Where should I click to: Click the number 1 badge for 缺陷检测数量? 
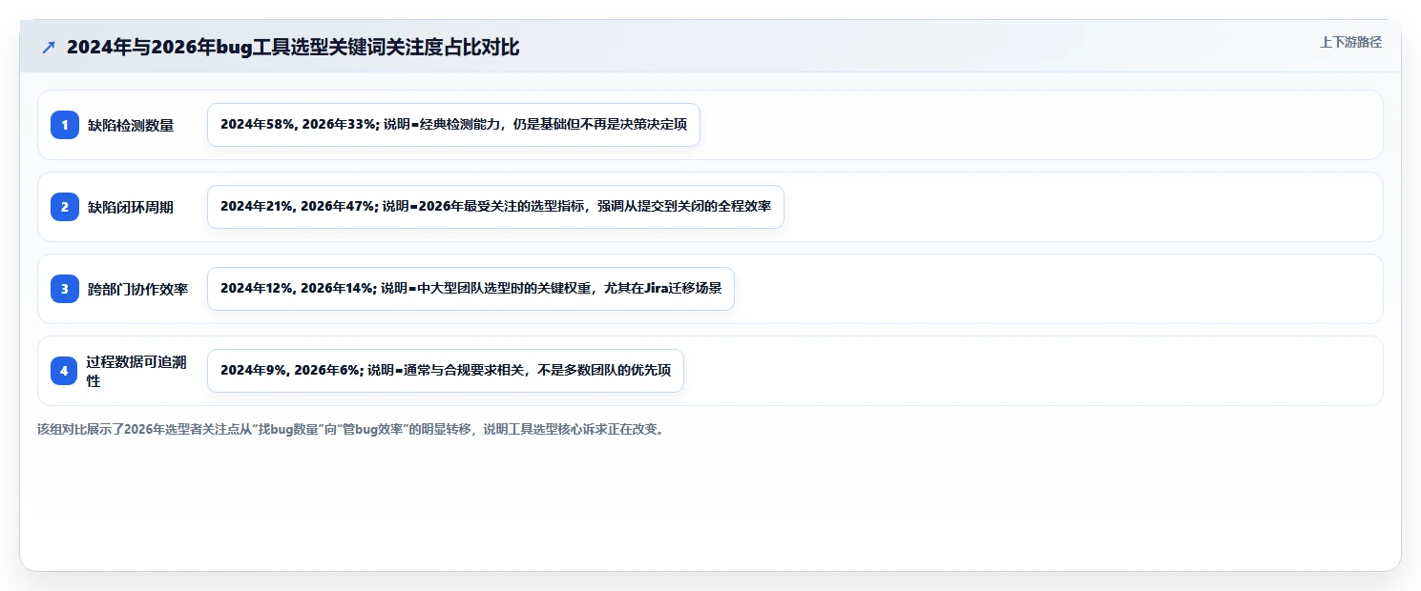tap(65, 125)
